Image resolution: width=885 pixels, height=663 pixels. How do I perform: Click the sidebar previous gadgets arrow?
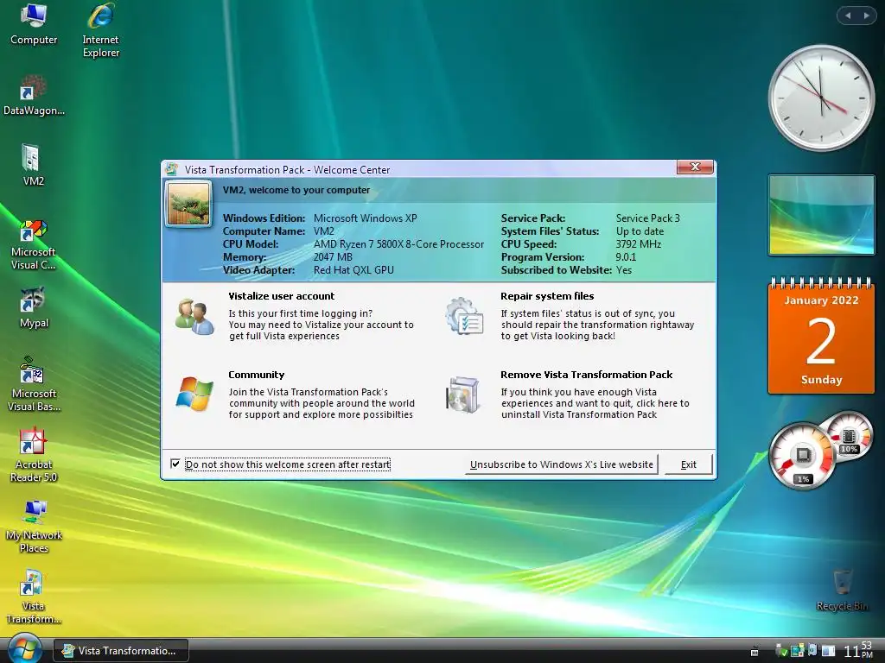pos(848,16)
